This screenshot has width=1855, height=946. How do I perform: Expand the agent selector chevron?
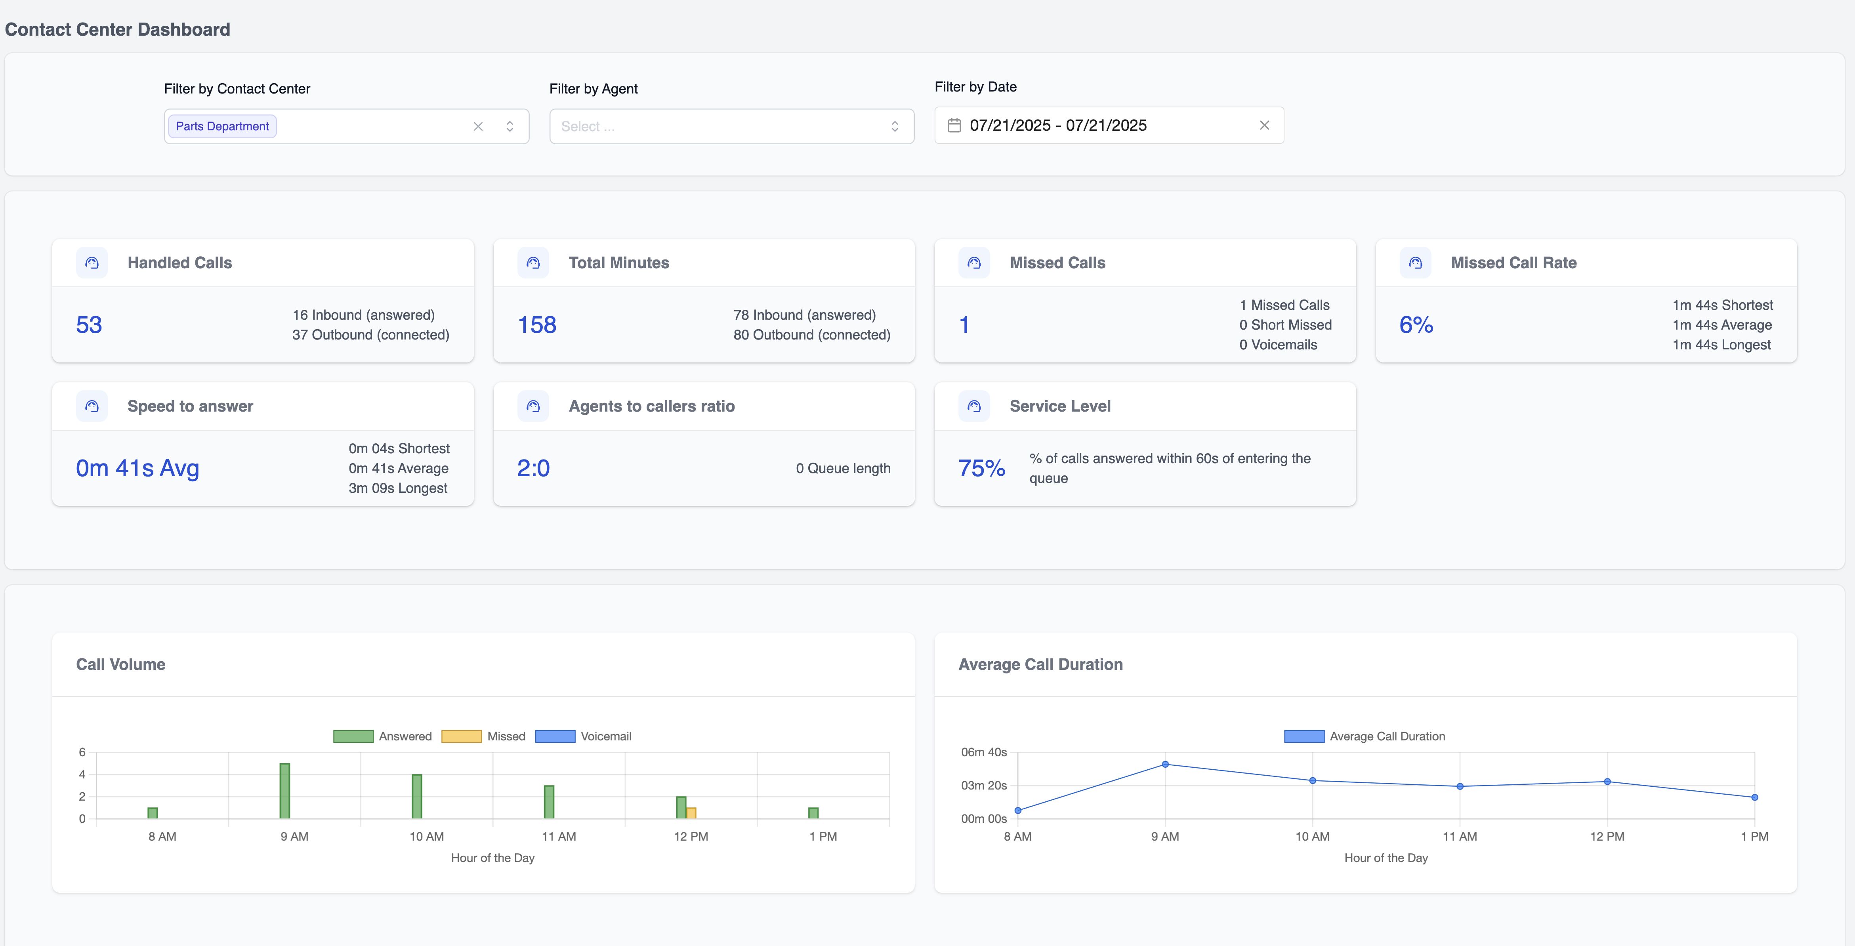click(x=895, y=126)
